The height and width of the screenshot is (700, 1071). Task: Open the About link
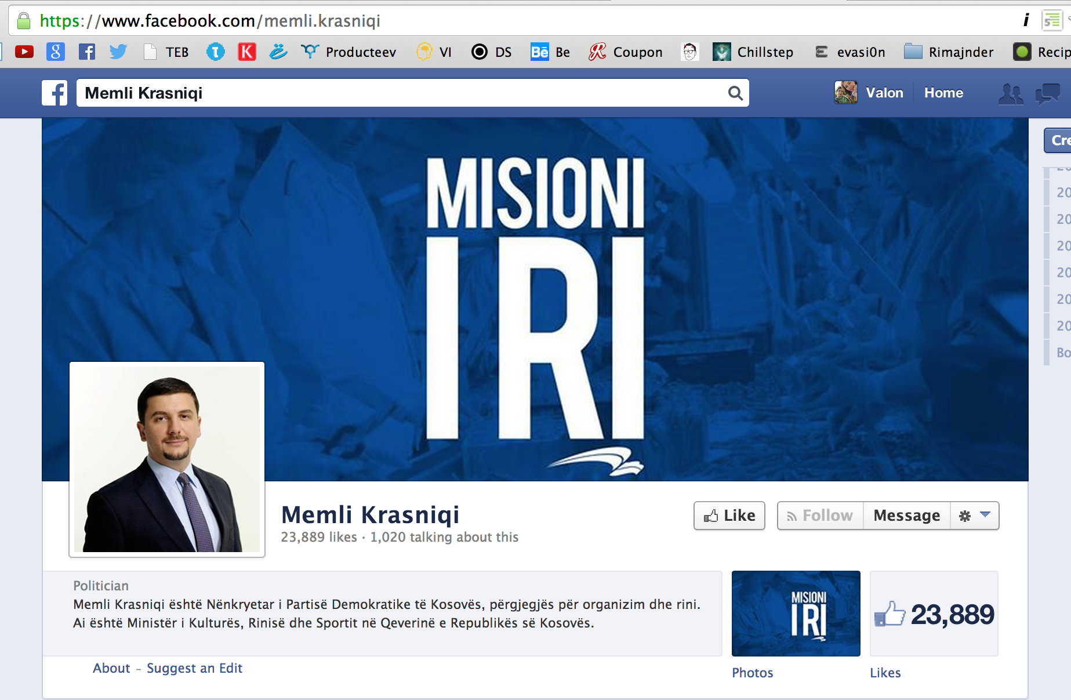[x=111, y=668]
